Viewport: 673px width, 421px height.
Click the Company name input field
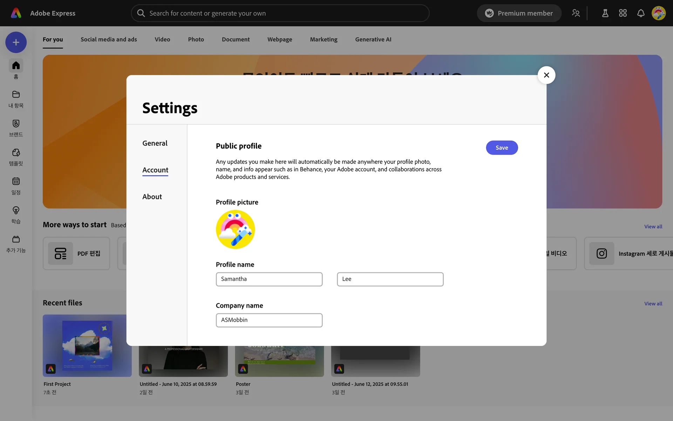(x=269, y=320)
